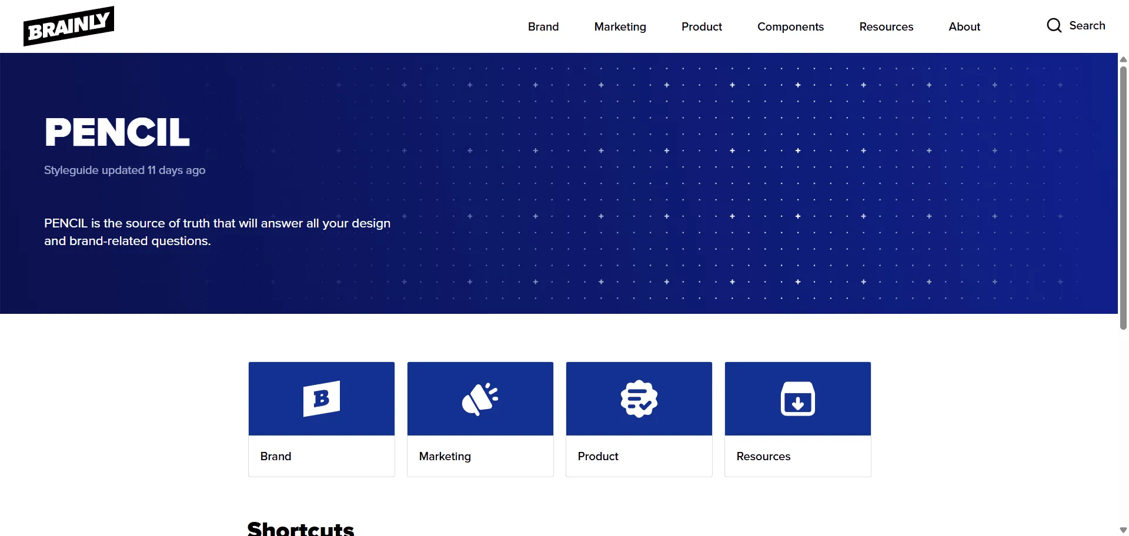
Task: Click the Resources card's download box icon
Action: (797, 398)
